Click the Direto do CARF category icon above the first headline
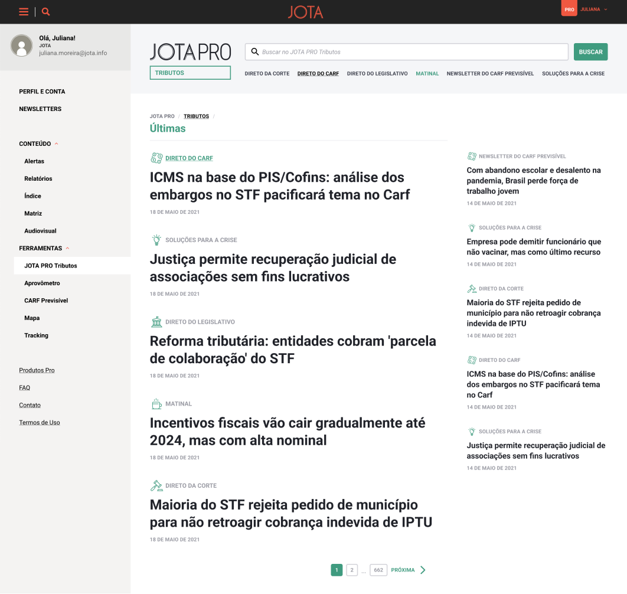627x594 pixels. coord(156,158)
